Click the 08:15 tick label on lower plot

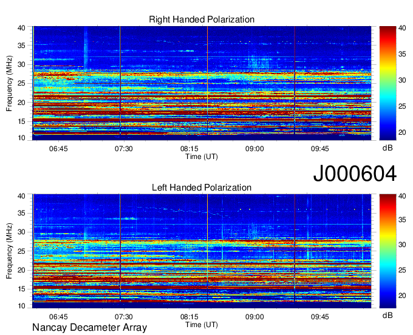(189, 317)
